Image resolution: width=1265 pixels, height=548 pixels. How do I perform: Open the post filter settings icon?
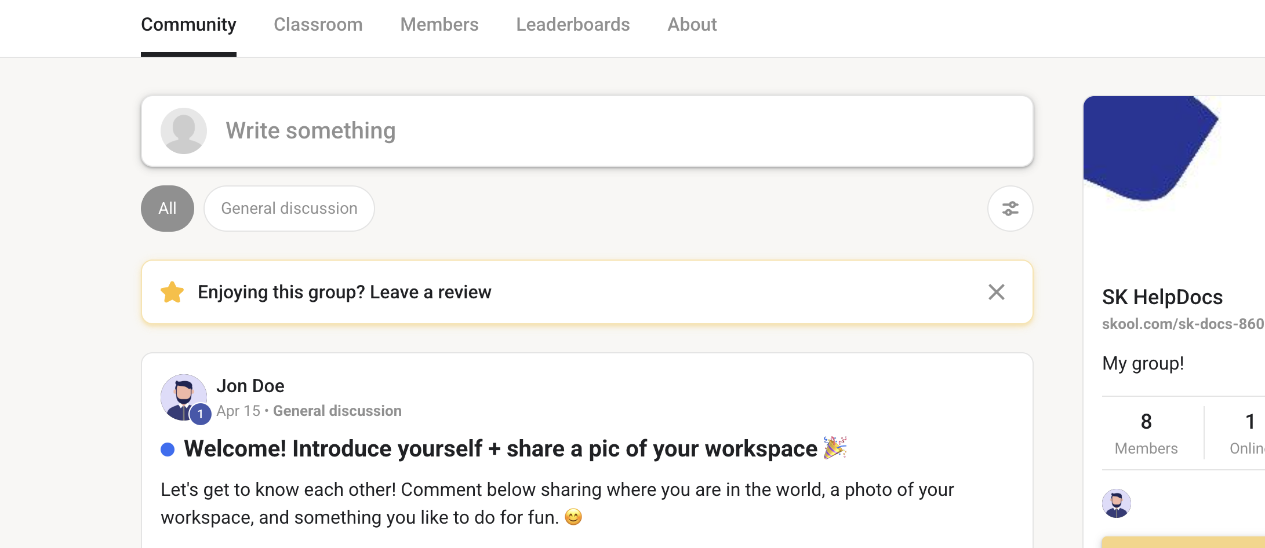[x=1010, y=209]
